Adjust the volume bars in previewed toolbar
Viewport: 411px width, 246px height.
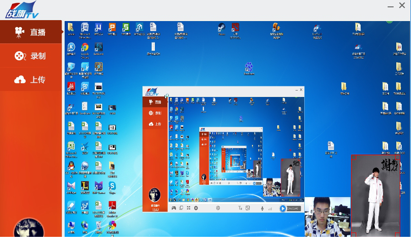coord(270,209)
